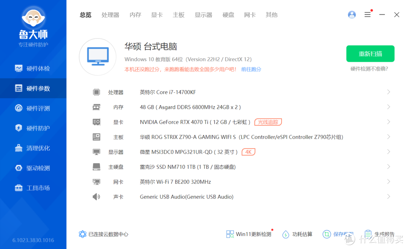Click the 光线追踪 badge

pos(268,122)
